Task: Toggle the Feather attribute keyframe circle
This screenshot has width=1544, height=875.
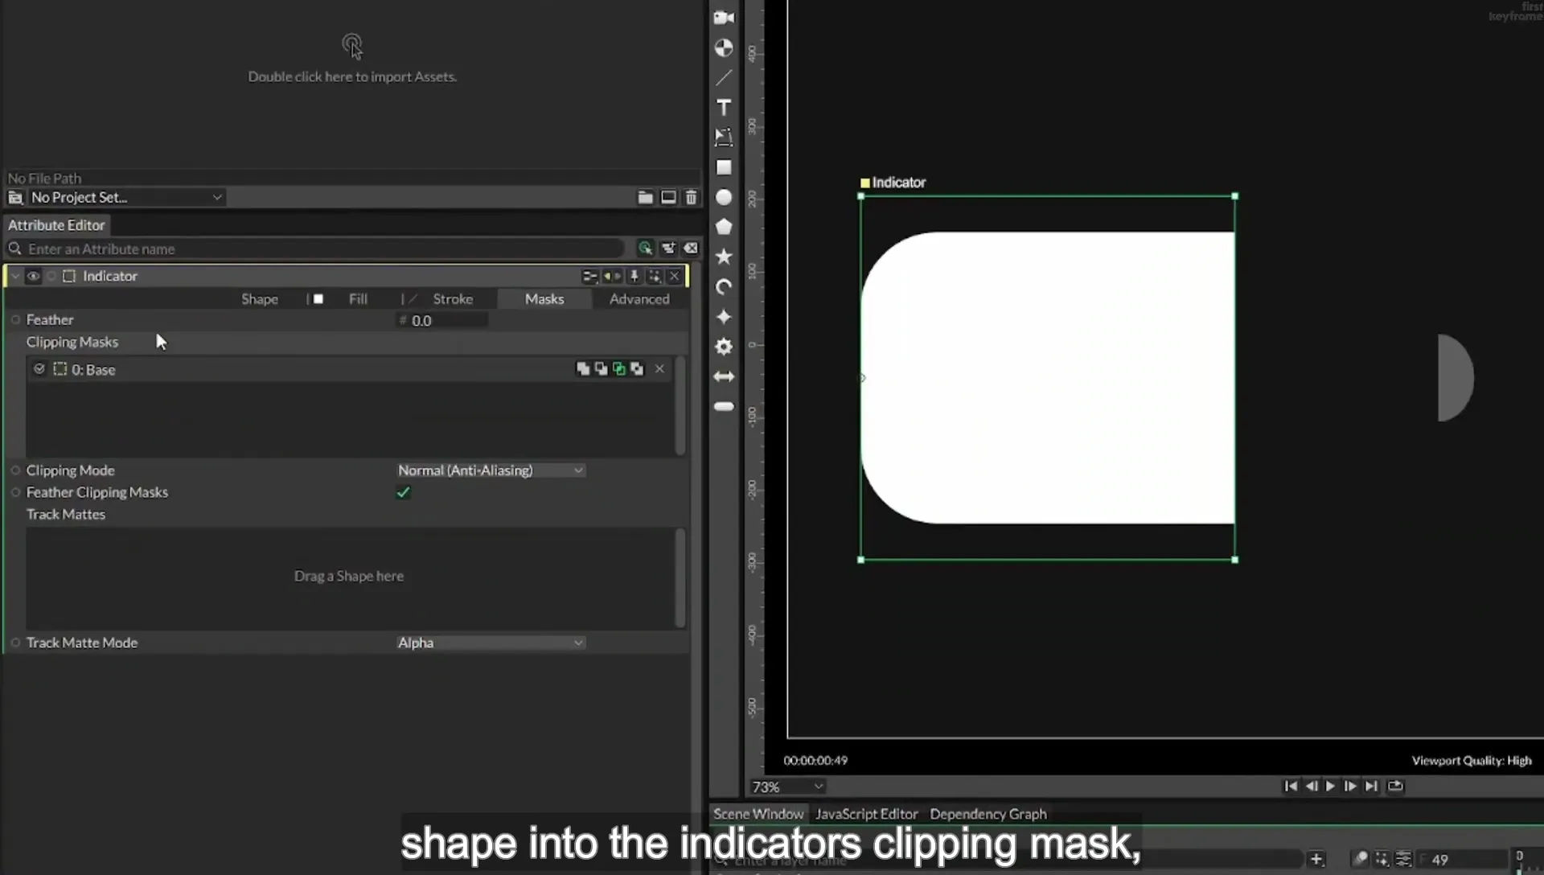Action: pyautogui.click(x=15, y=320)
